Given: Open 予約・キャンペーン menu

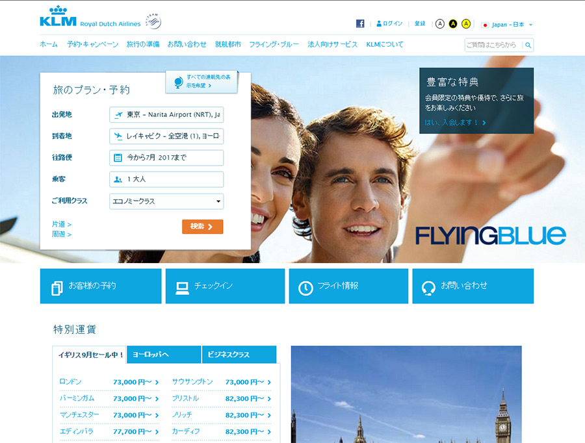Looking at the screenshot, I should [x=92, y=44].
